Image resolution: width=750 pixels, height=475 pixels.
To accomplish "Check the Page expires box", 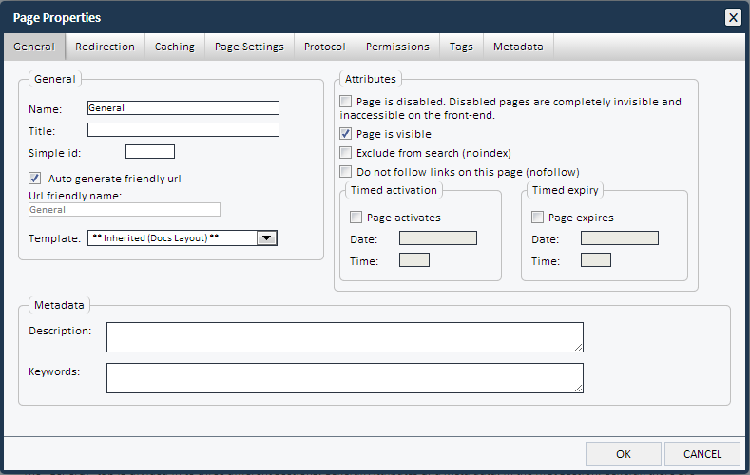I will pos(538,218).
